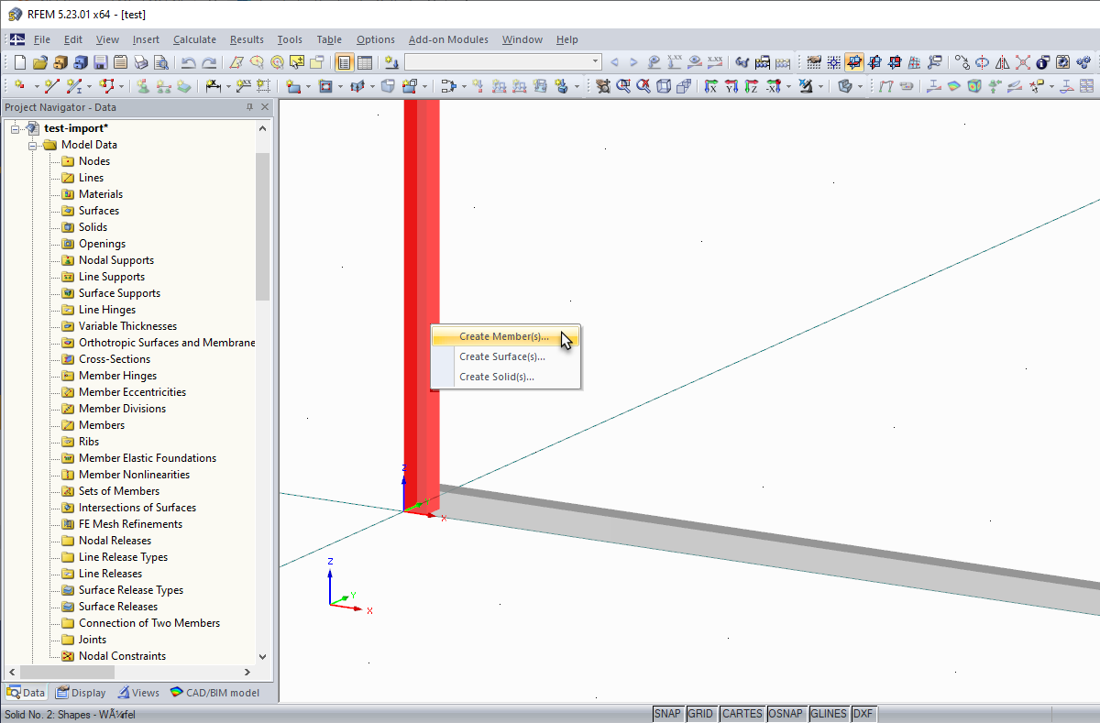This screenshot has height=723, width=1100.
Task: Open dropdown arrow beside the dimension tool
Action: pos(227,85)
